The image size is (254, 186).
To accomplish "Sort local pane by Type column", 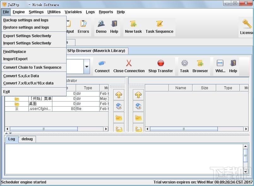I will point(88,88).
